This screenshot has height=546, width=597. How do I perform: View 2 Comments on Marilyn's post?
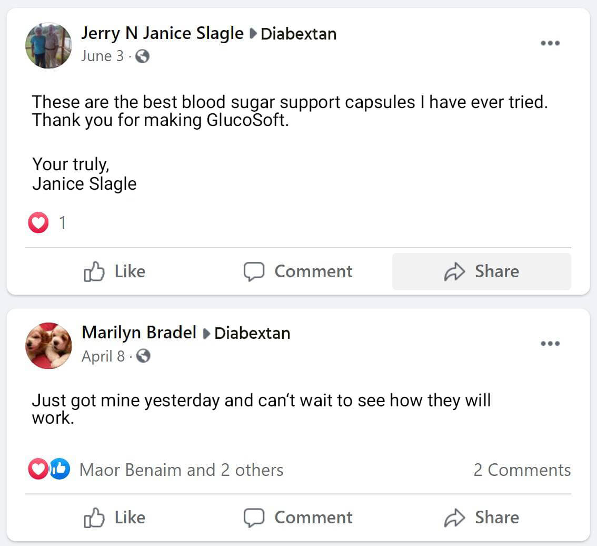[522, 470]
